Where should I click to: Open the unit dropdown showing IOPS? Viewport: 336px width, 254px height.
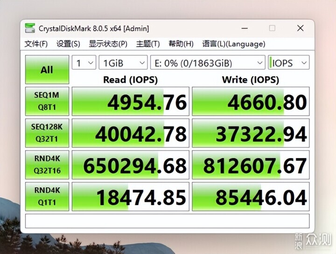pyautogui.click(x=288, y=62)
